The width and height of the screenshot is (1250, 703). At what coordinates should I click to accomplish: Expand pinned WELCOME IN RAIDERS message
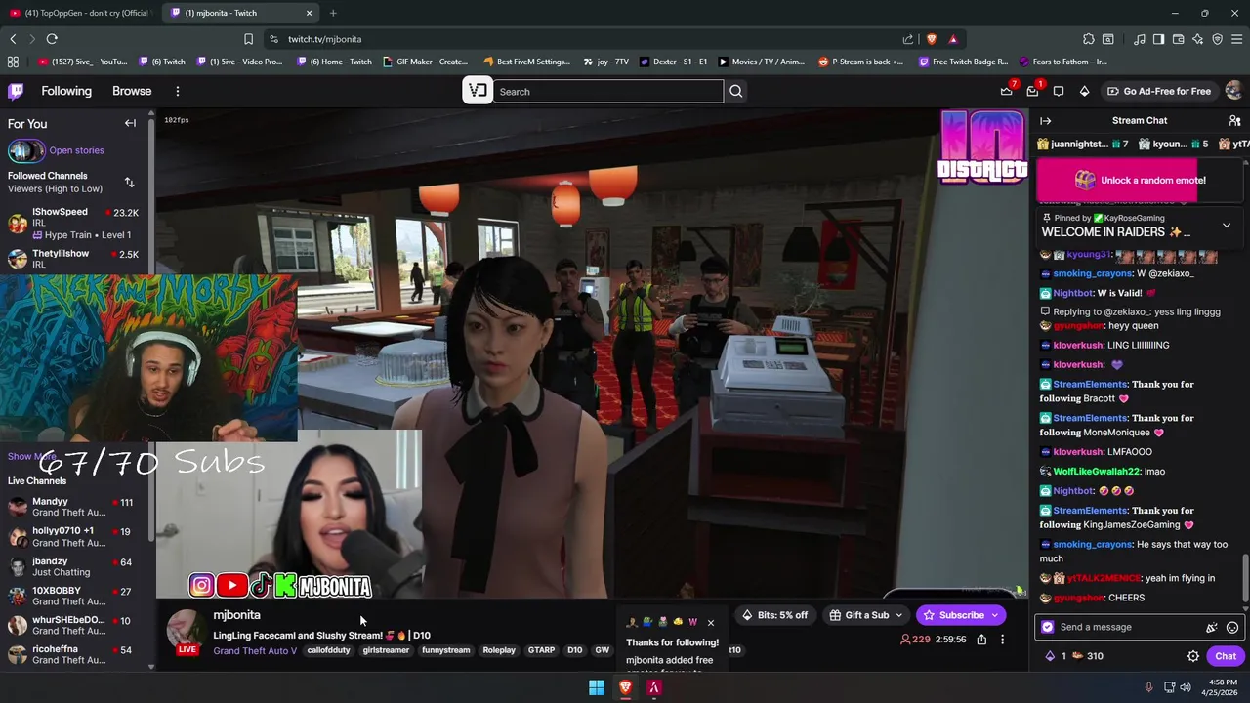pos(1227,226)
